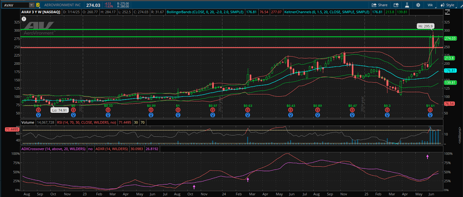Click the conference call phone icon under $1.61
This screenshot has width=463, height=197.
point(430,110)
